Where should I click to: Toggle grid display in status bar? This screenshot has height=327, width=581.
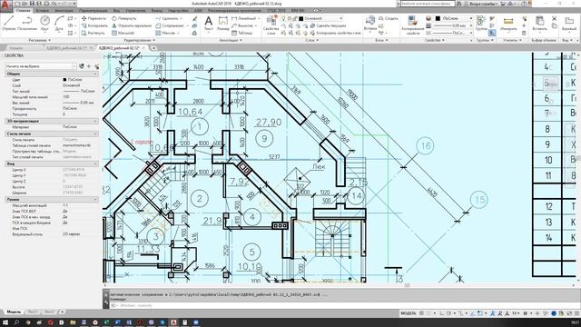421,313
